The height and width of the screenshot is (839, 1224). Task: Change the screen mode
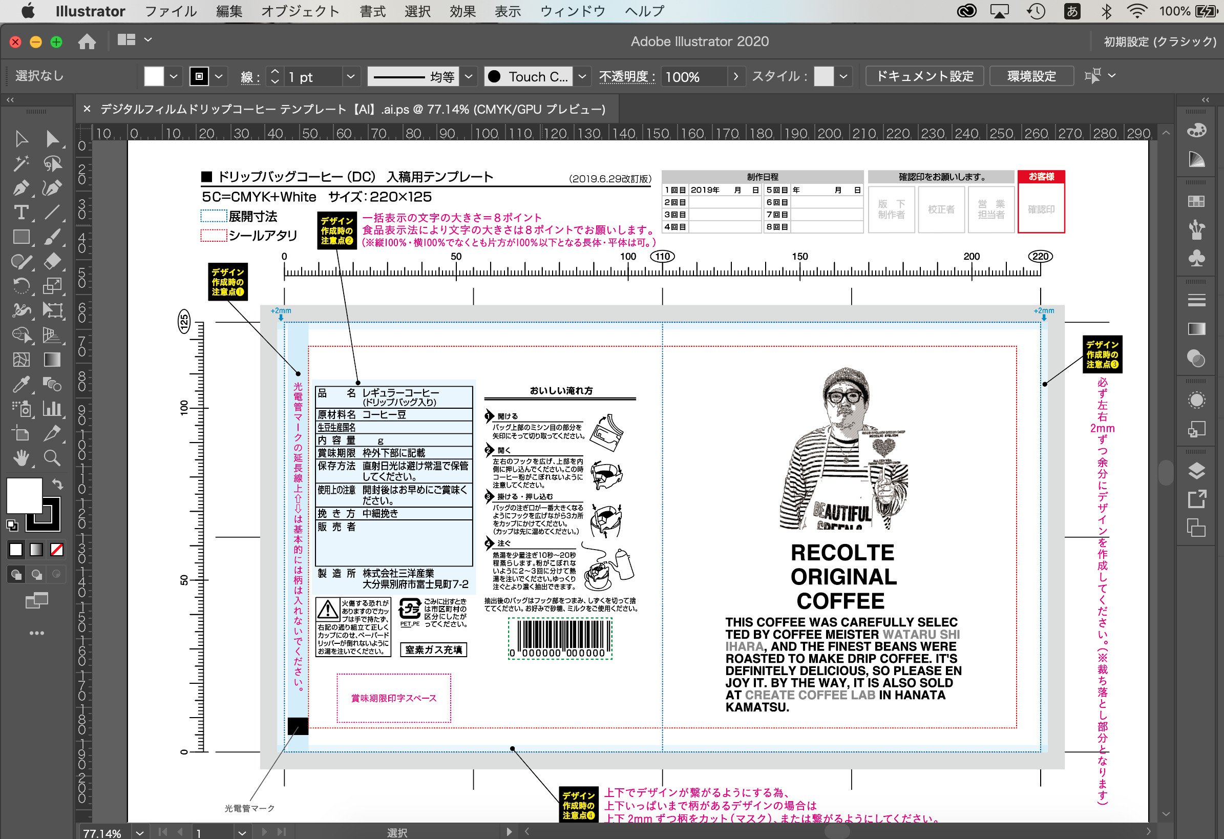37,600
